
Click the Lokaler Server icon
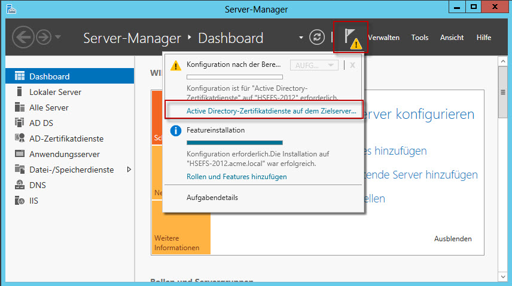[20, 91]
